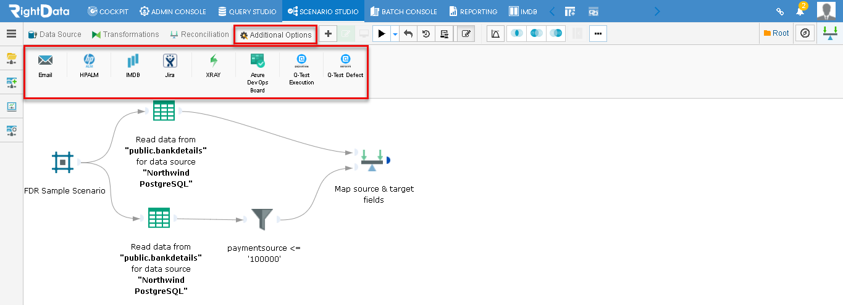Select the Jira integration icon
Viewport: 843px width, 305px height.
coord(170,60)
